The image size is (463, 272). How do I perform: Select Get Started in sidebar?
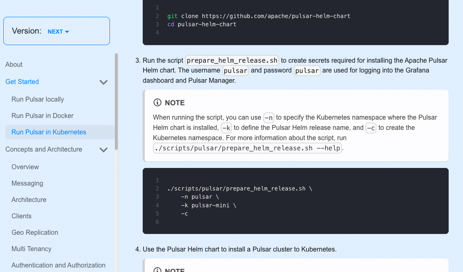tap(22, 82)
